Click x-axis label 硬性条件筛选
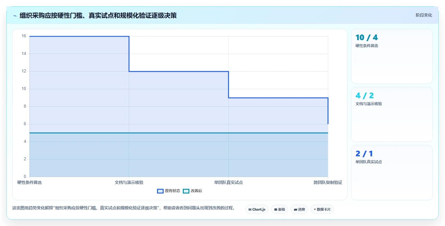445x226 pixels. coord(30,182)
